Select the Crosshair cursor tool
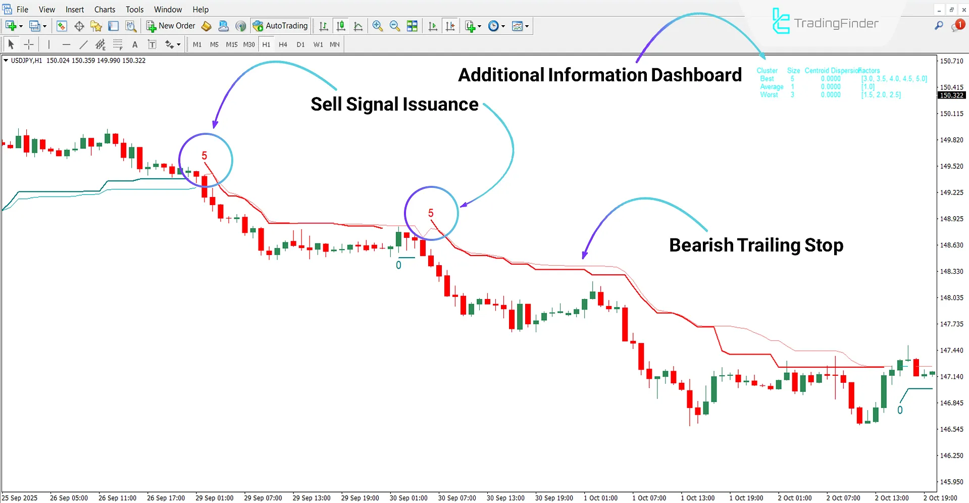969x503 pixels. pyautogui.click(x=29, y=44)
